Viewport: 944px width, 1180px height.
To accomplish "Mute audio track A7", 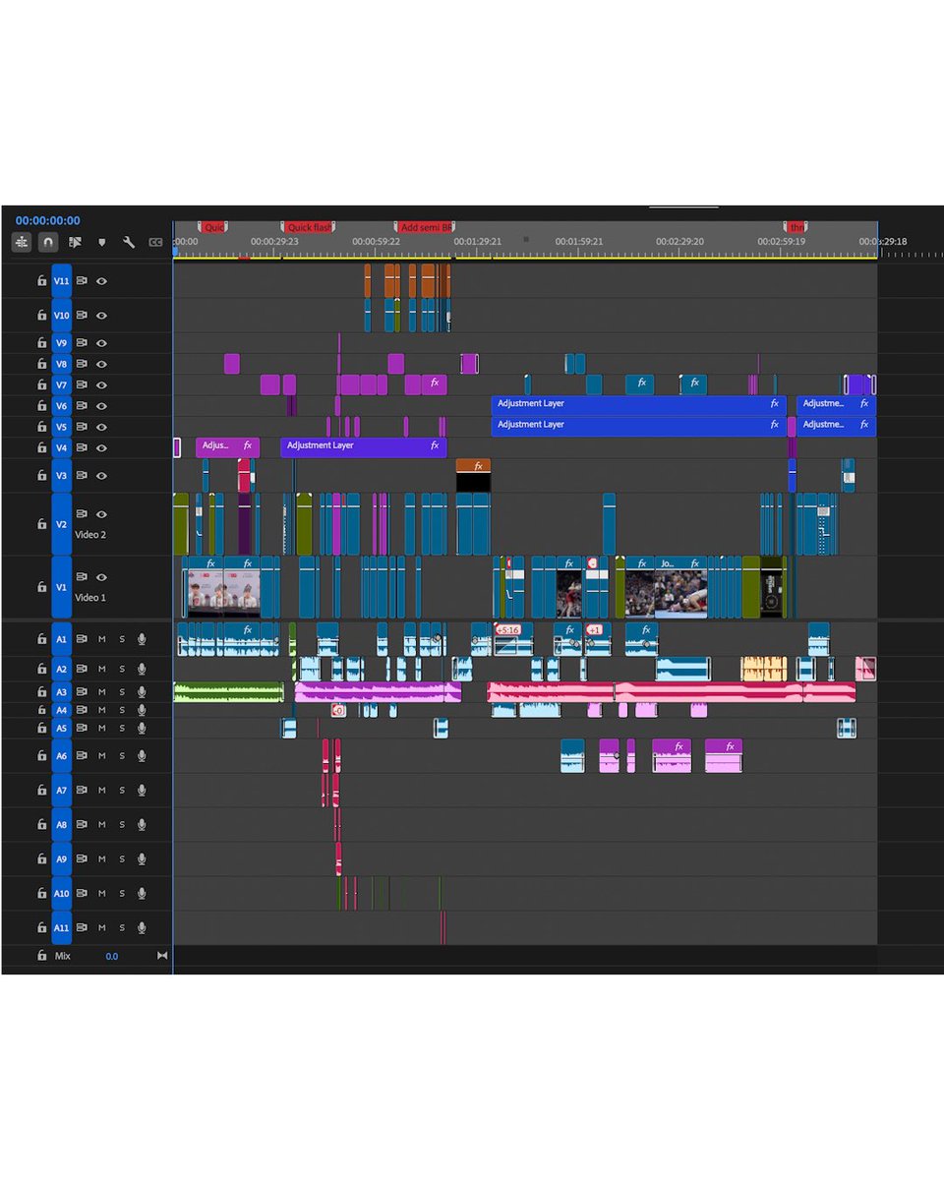I will pyautogui.click(x=102, y=791).
